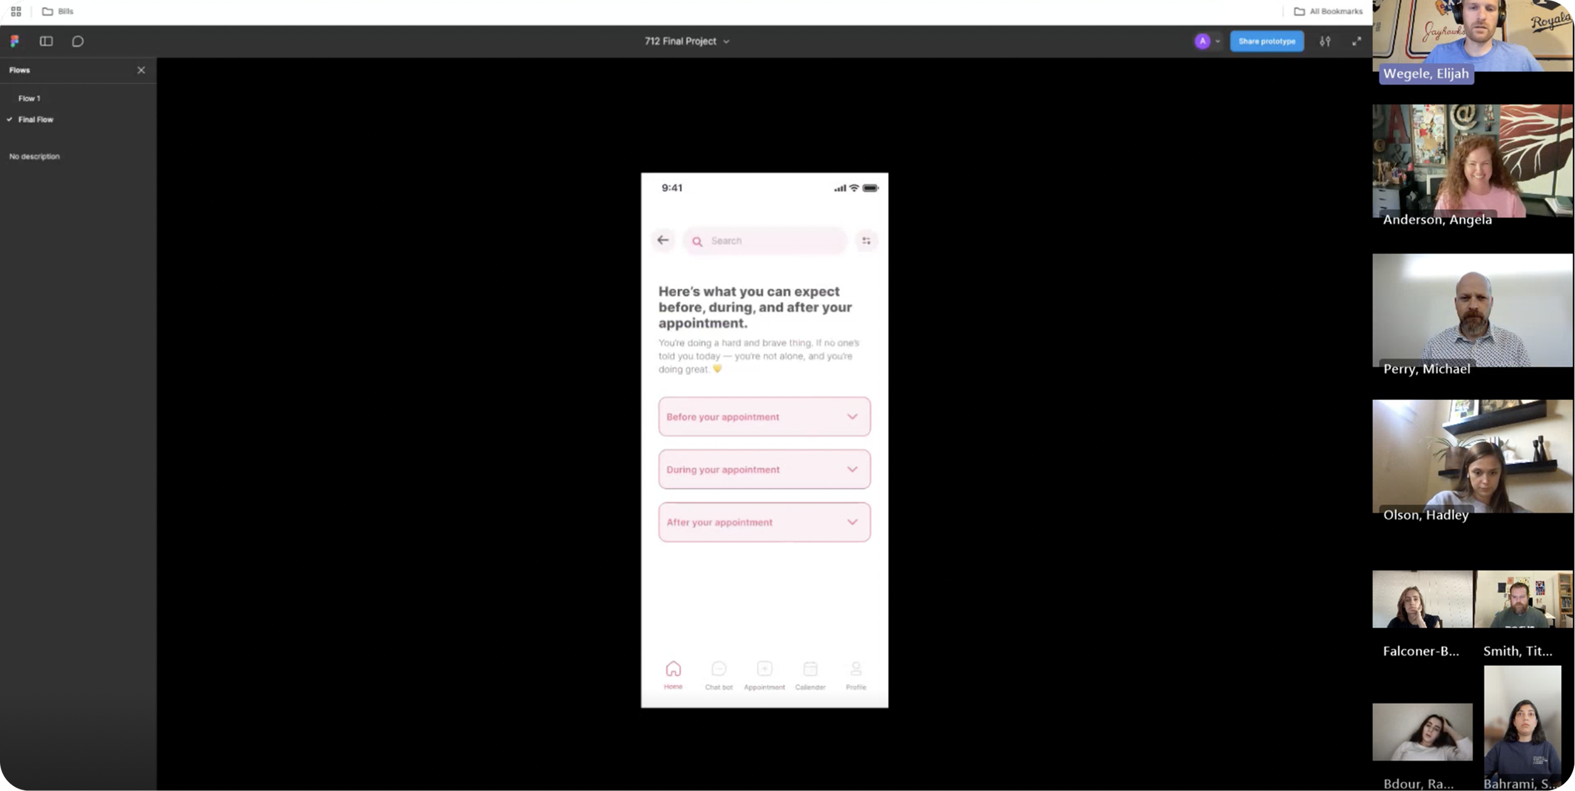Toggle the sidebar panel icon

coord(46,42)
